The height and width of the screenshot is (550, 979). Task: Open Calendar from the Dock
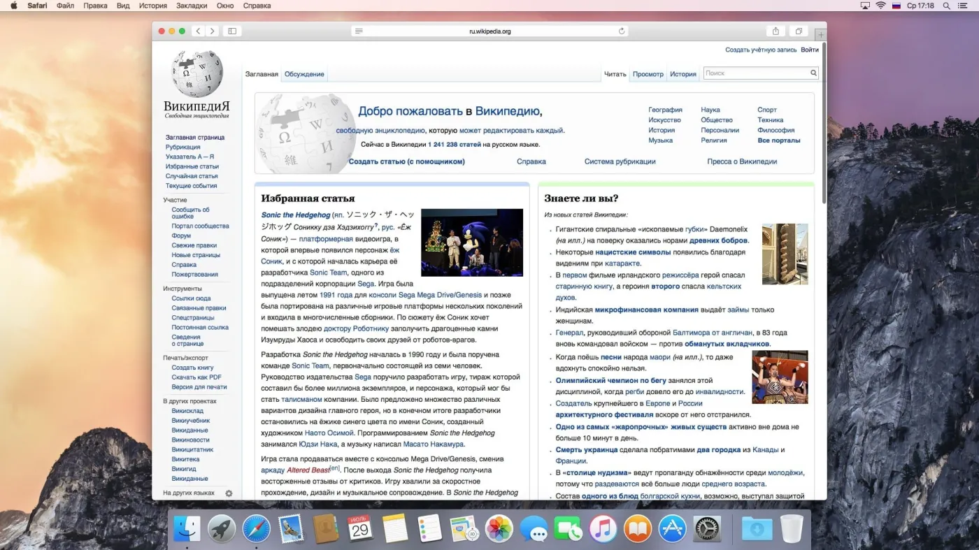(360, 529)
